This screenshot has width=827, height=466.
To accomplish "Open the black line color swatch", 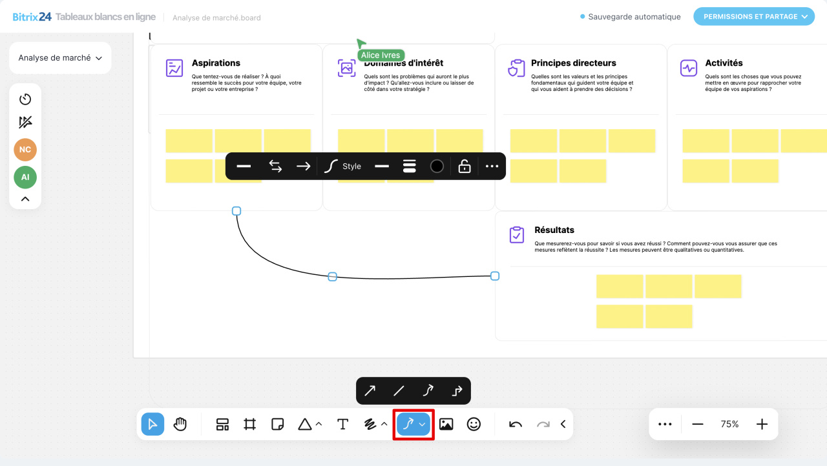I will (437, 167).
